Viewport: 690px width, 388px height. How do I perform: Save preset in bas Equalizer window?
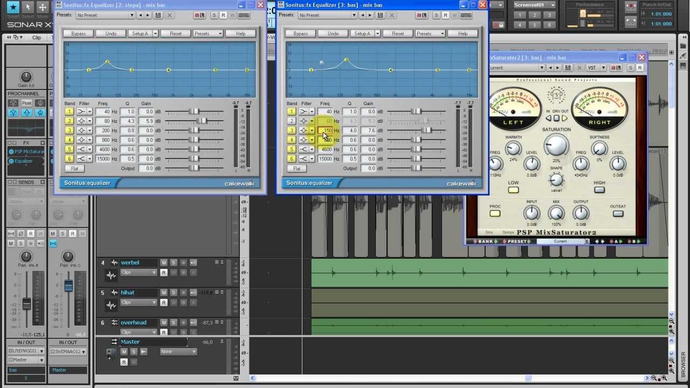[380, 15]
